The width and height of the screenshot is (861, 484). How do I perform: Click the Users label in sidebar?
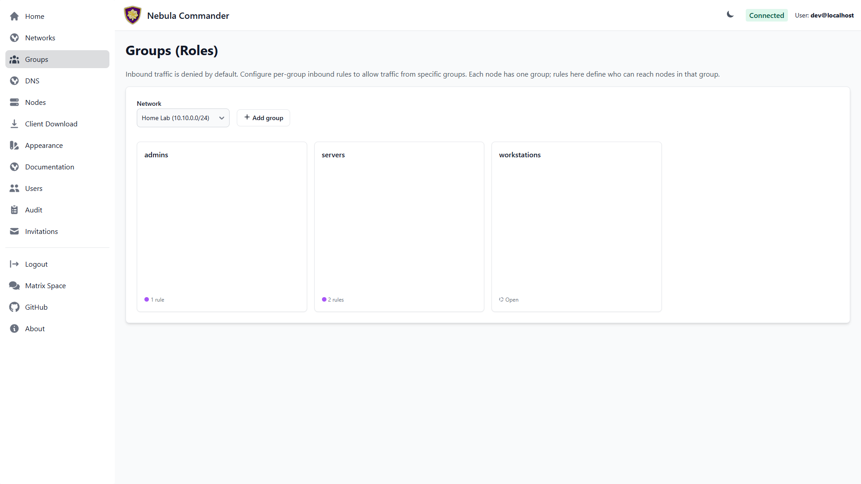34,188
